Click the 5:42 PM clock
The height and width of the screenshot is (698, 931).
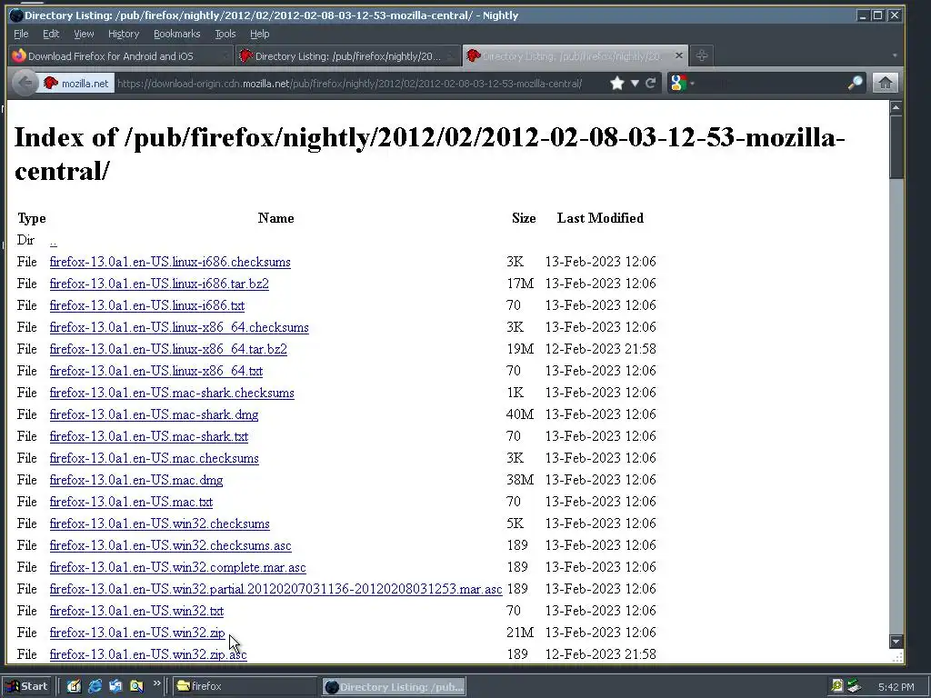coord(896,687)
